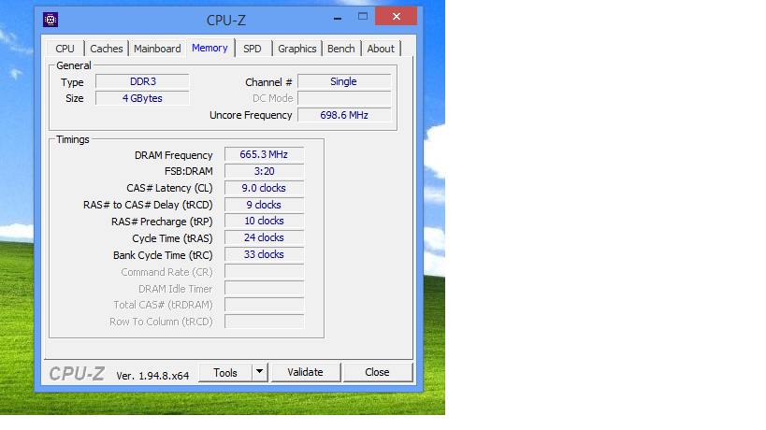Click the empty DRAM Idle Timer field
The width and height of the screenshot is (766, 430).
pos(265,288)
